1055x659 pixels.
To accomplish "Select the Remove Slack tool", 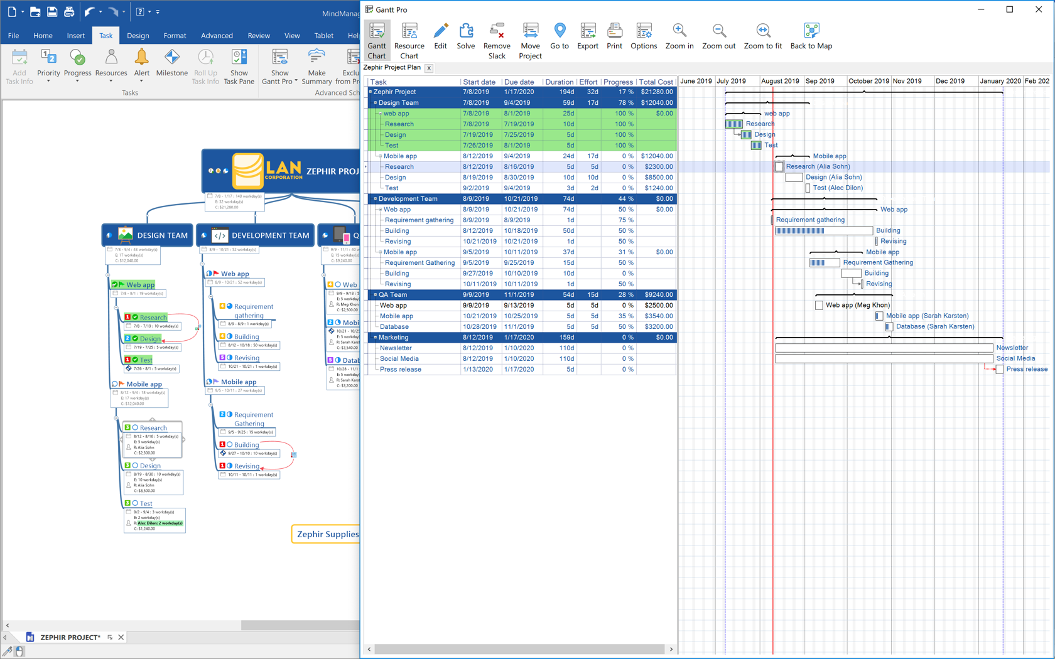I will [497, 39].
